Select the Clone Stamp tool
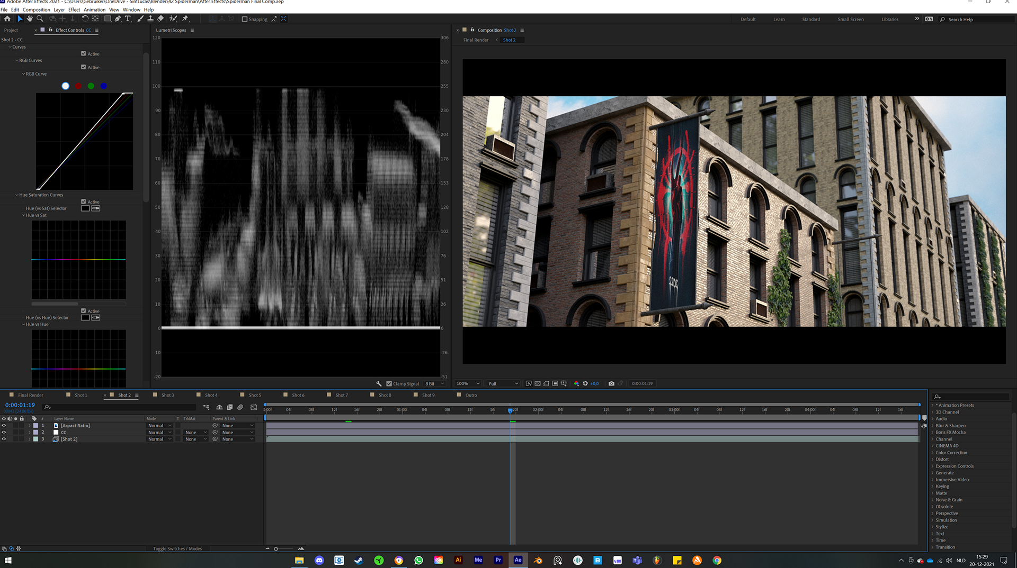The width and height of the screenshot is (1017, 568). pyautogui.click(x=150, y=19)
